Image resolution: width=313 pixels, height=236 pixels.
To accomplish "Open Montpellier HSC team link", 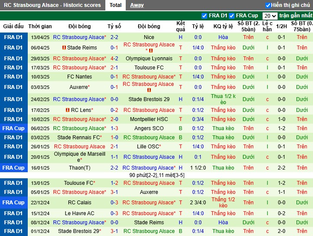I will point(149,119).
